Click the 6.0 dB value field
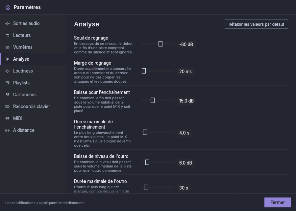The image size is (296, 211). [185, 163]
